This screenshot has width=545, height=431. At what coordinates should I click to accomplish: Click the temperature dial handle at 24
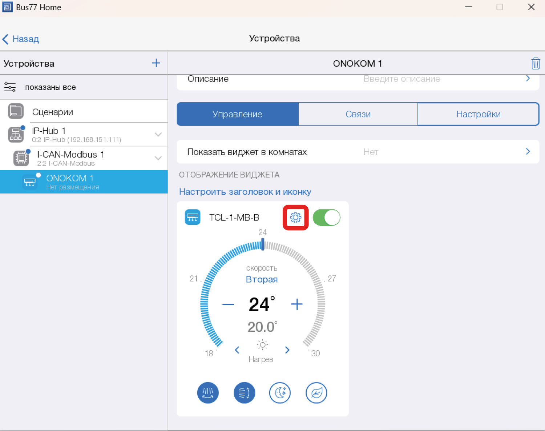coord(263,244)
